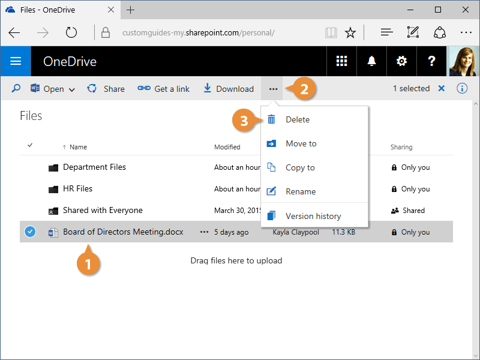Click the Share button in toolbar

[x=106, y=89]
